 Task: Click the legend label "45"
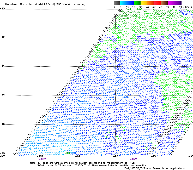[x=174, y=7]
